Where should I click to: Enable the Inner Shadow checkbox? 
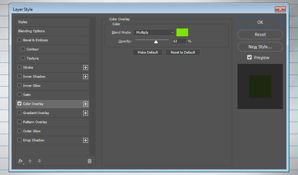coord(19,76)
